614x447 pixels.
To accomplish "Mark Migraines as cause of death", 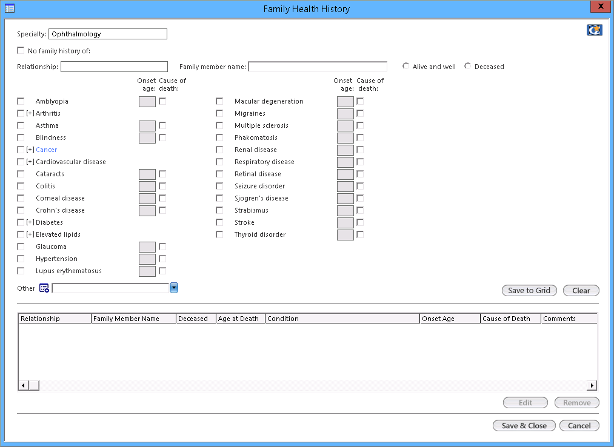I will (x=360, y=113).
